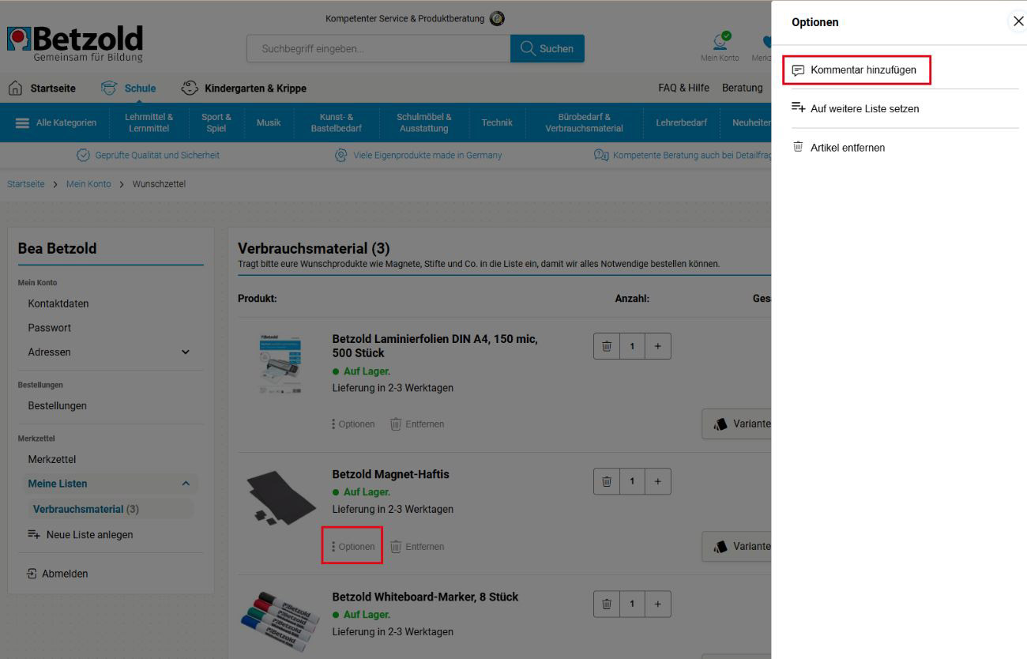Open Technik category
The height and width of the screenshot is (659, 1027).
pyautogui.click(x=497, y=122)
